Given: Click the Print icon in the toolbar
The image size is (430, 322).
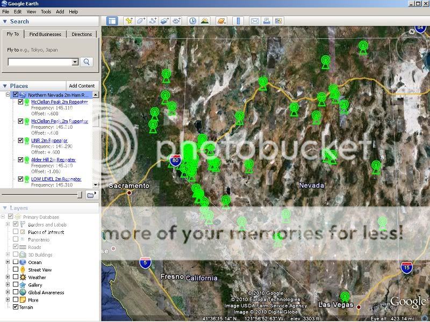Looking at the screenshot, I should (267, 21).
